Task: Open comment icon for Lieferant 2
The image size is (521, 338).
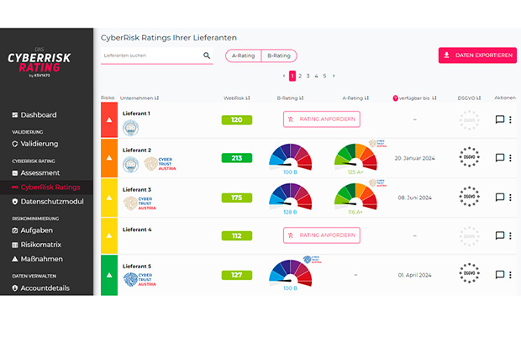Action: click(x=500, y=158)
